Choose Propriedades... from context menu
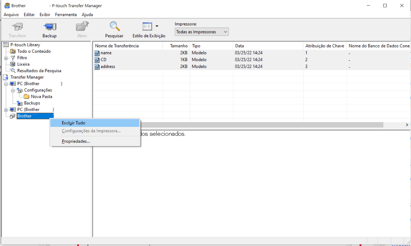This screenshot has width=411, height=246. pyautogui.click(x=95, y=141)
